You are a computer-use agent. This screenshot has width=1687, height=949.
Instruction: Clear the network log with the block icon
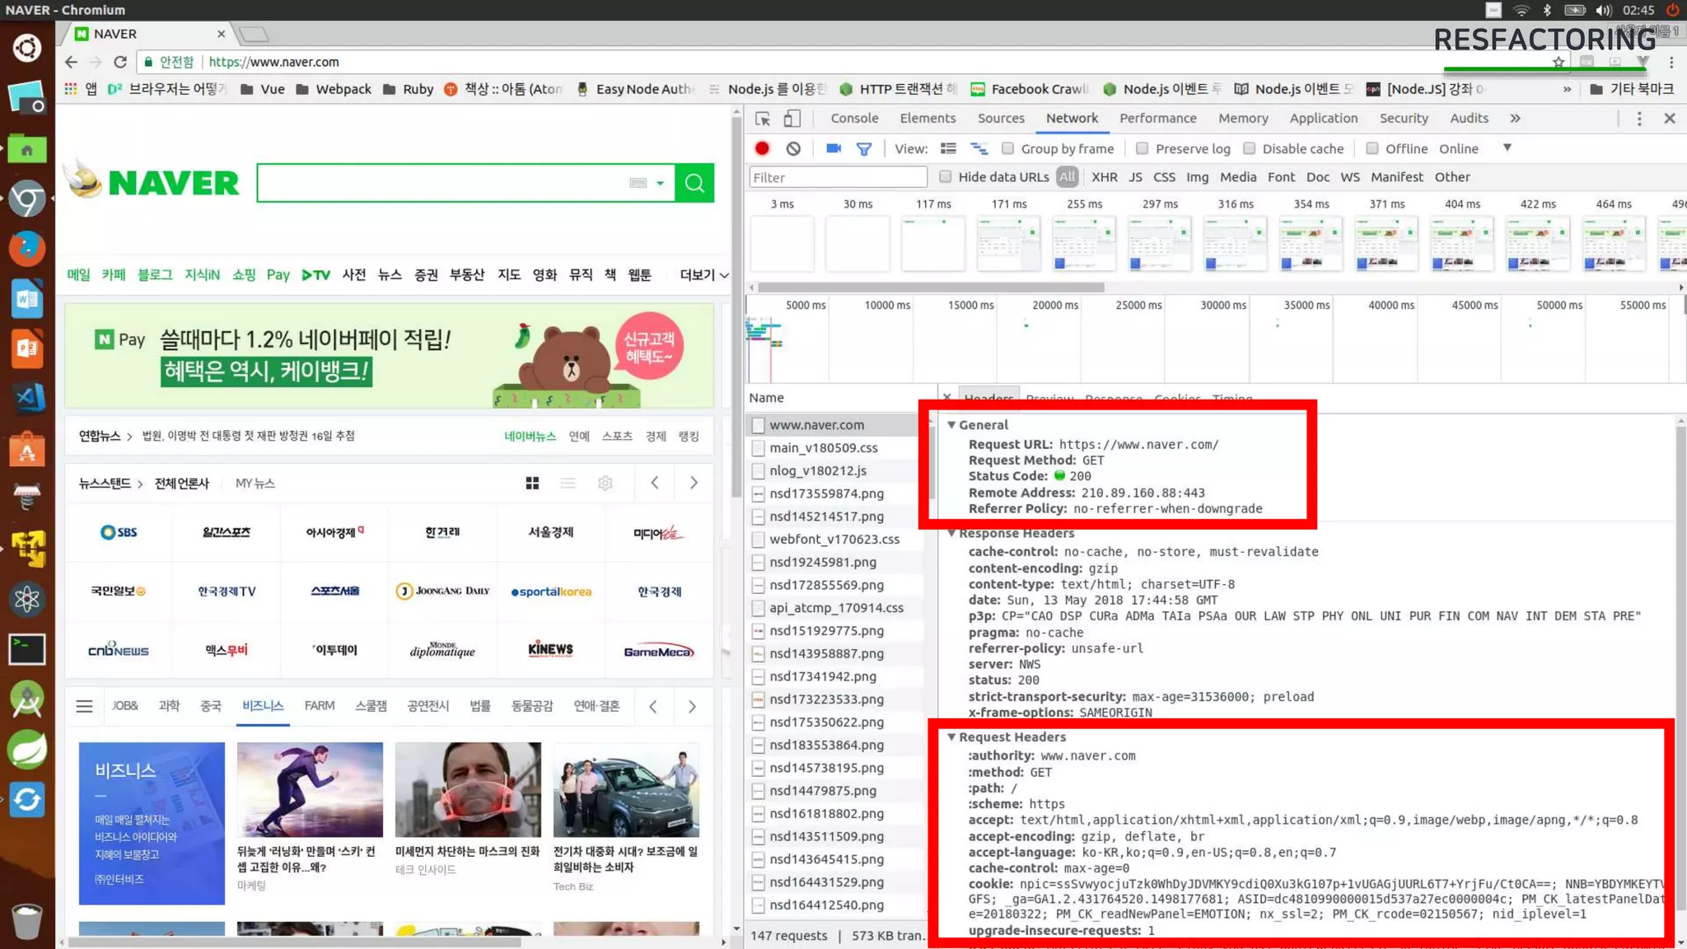pyautogui.click(x=793, y=148)
